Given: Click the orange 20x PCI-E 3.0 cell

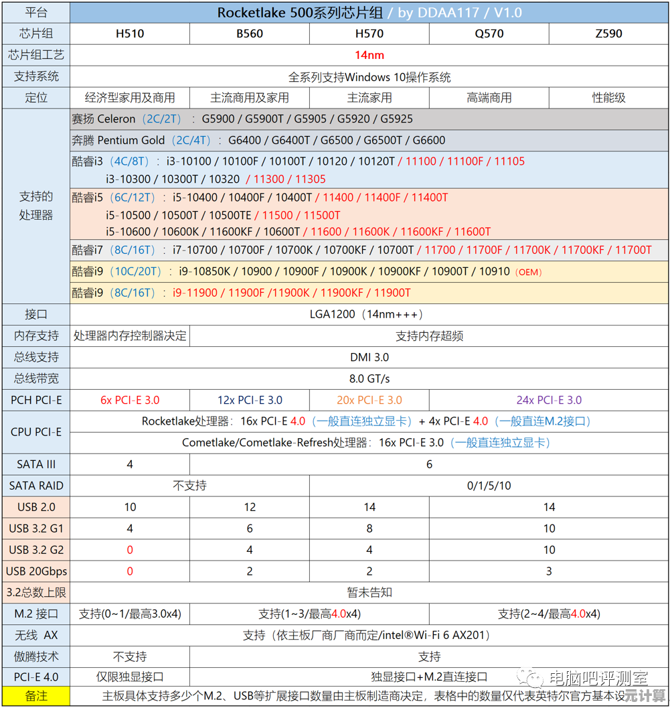Looking at the screenshot, I should (369, 400).
